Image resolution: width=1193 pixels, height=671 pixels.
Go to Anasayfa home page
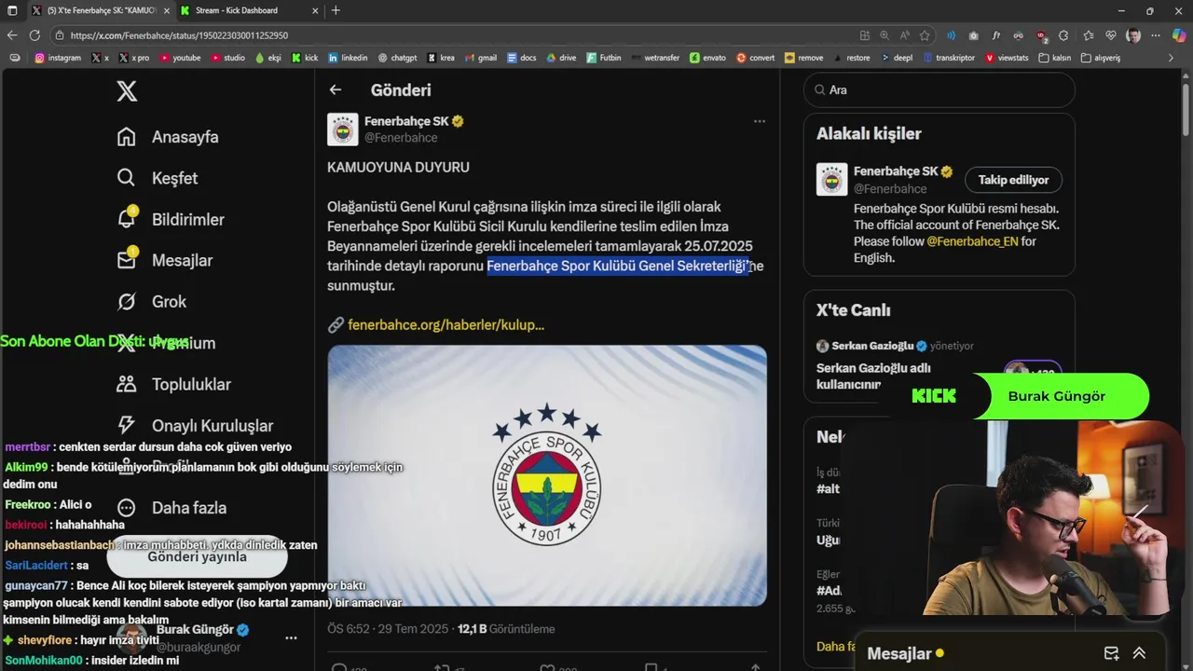tap(168, 137)
